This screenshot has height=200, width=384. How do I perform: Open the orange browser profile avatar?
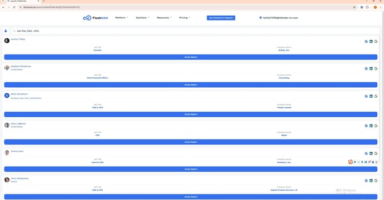coord(375,7)
